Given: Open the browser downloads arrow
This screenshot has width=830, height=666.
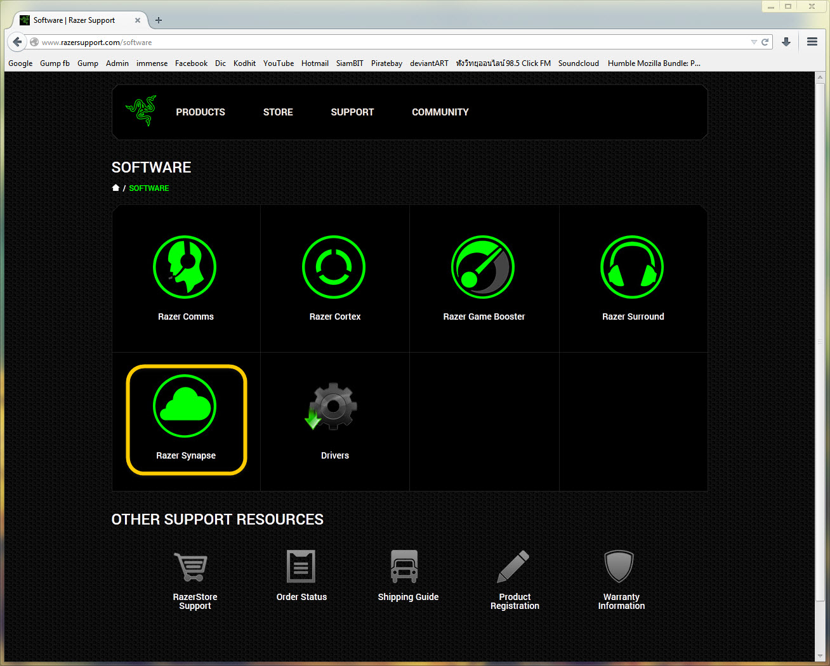Looking at the screenshot, I should pyautogui.click(x=786, y=42).
